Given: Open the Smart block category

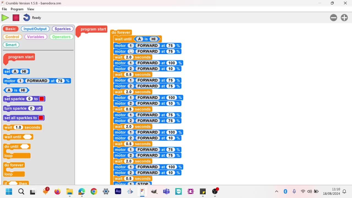Looking at the screenshot, I should tap(11, 45).
